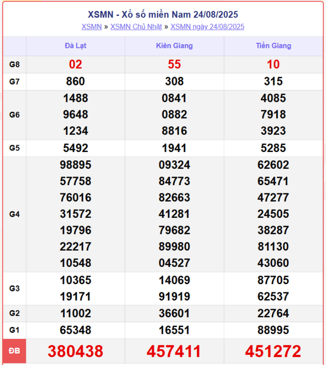Select Tiền Giang G7 number 315
The width and height of the screenshot is (326, 365).
273,81
